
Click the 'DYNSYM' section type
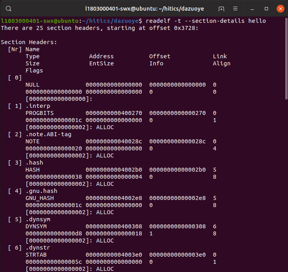coord(36,227)
